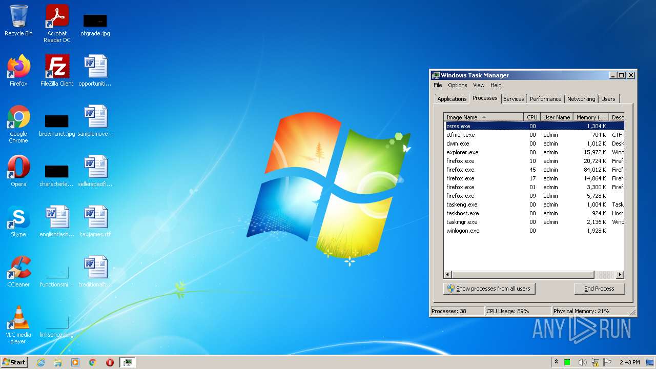Screen dimensions: 656x369
Task: Open the Recycle Bin desktop icon
Action: click(x=18, y=20)
